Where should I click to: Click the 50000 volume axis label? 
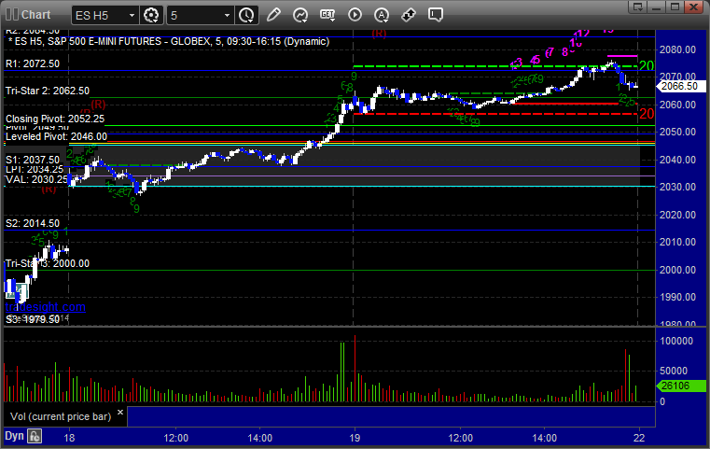tap(674, 371)
